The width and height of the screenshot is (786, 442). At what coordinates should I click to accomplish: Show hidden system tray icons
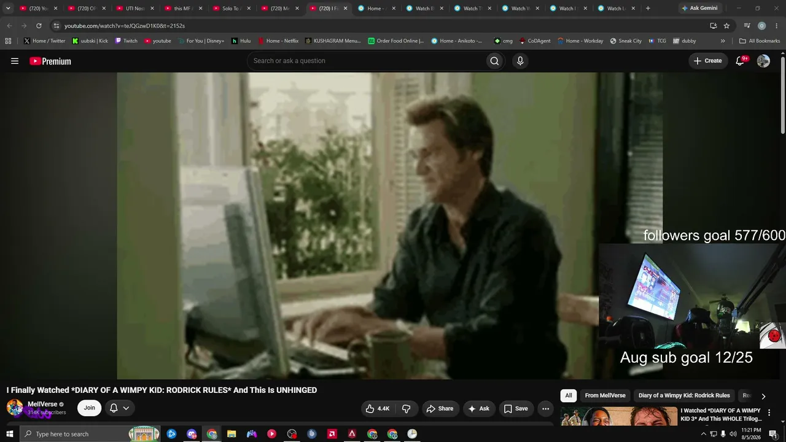704,434
